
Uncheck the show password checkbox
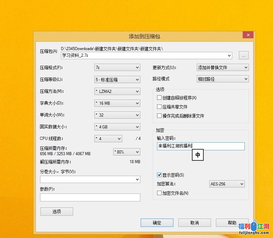click(159, 175)
